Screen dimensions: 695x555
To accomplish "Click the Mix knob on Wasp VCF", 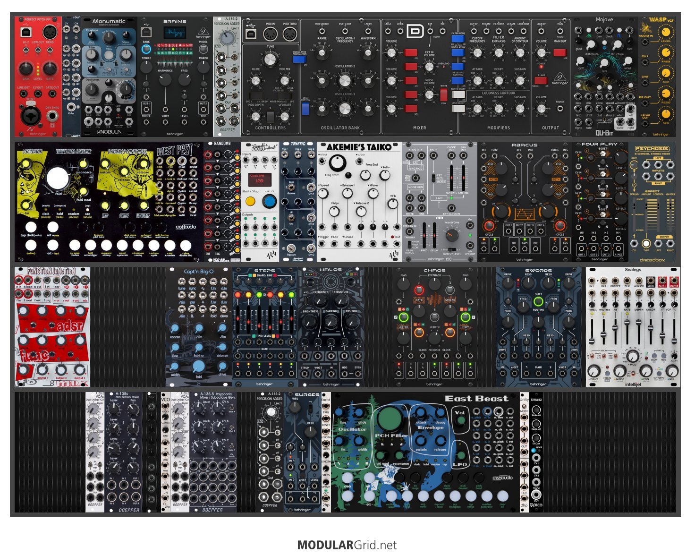I will pos(666,113).
